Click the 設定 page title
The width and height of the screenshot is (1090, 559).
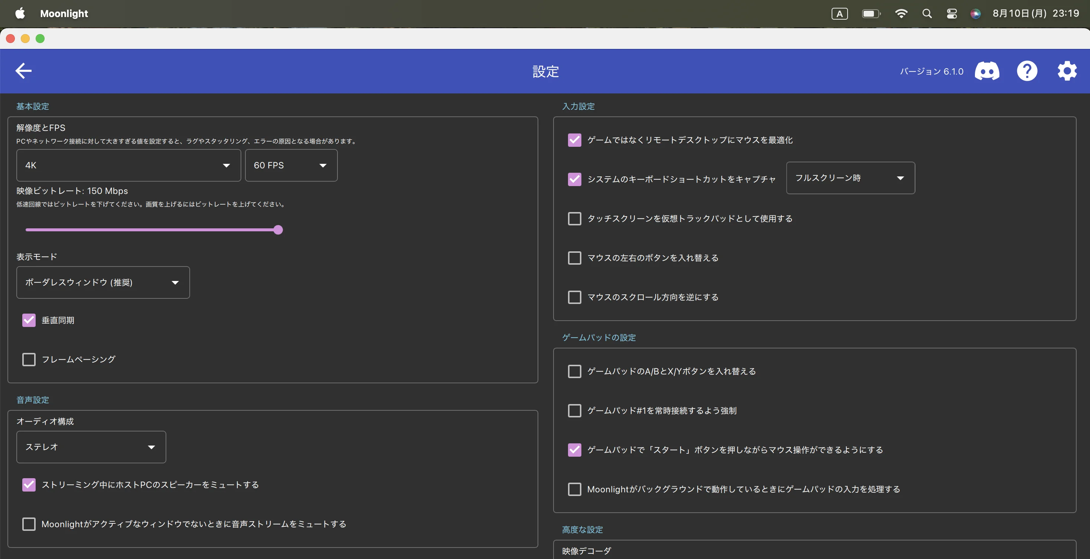pos(545,72)
